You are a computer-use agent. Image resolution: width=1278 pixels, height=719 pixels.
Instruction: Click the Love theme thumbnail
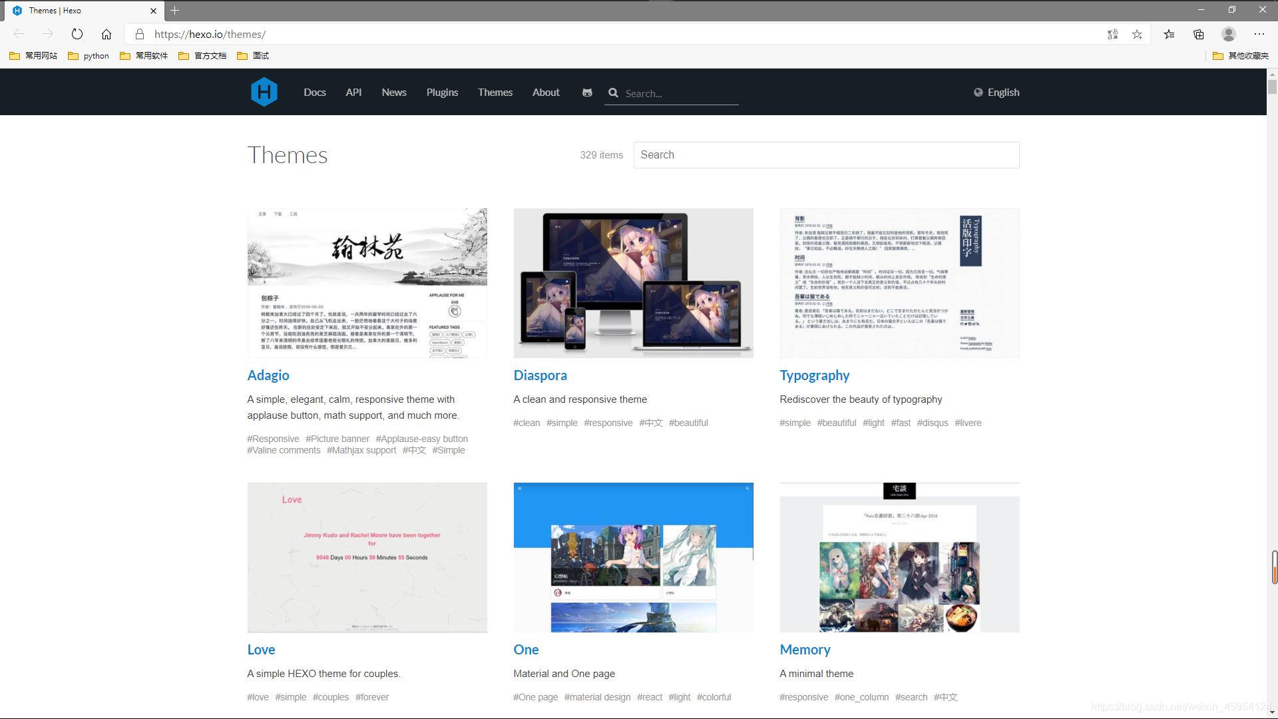367,557
